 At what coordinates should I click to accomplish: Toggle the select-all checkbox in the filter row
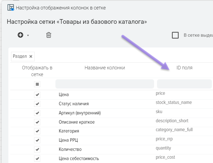click(37, 84)
